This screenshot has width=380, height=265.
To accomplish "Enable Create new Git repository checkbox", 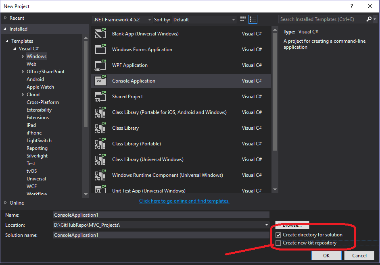I will point(278,243).
